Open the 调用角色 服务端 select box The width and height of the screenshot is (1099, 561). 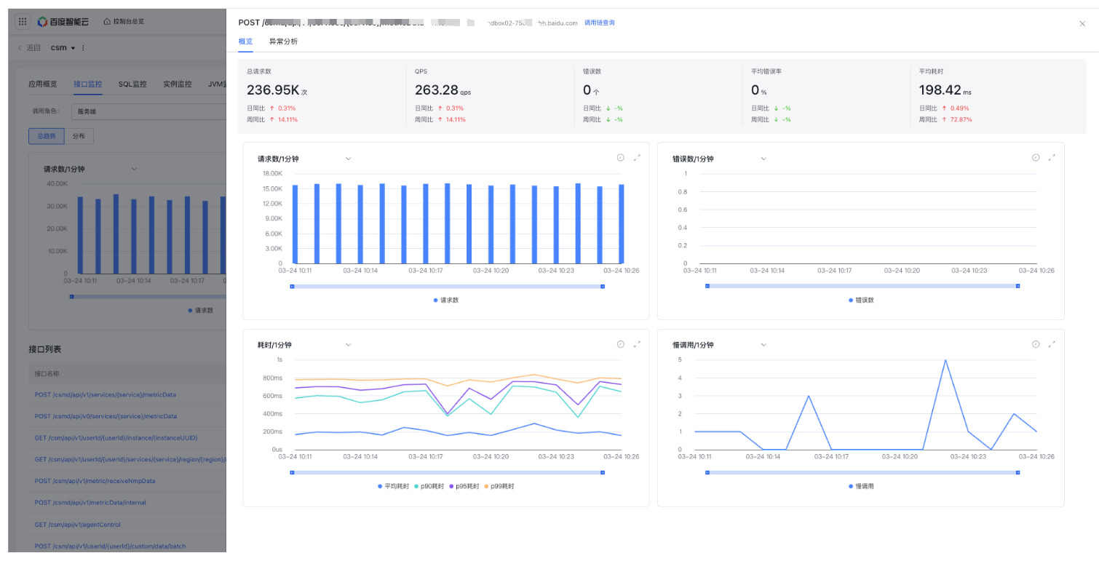coord(148,111)
